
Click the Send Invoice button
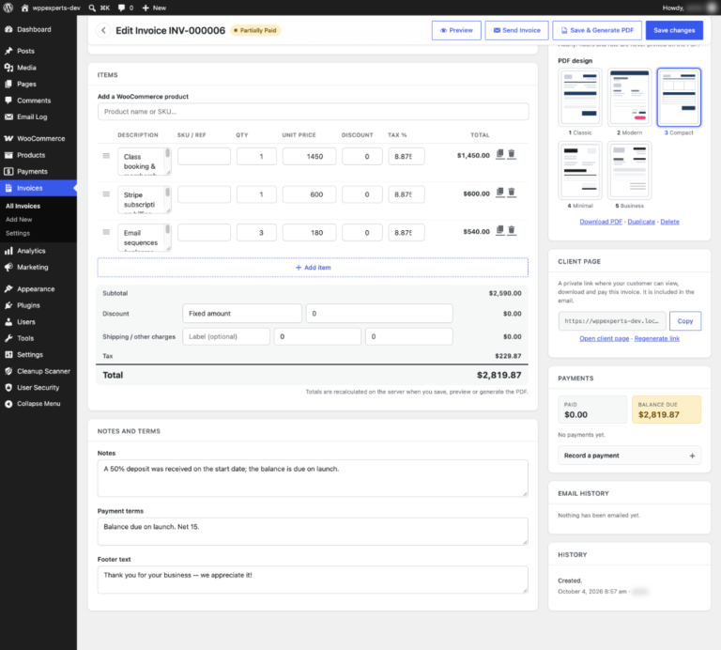(x=516, y=30)
